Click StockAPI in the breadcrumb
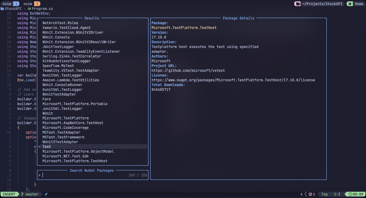This screenshot has width=366, height=198. pos(13,9)
